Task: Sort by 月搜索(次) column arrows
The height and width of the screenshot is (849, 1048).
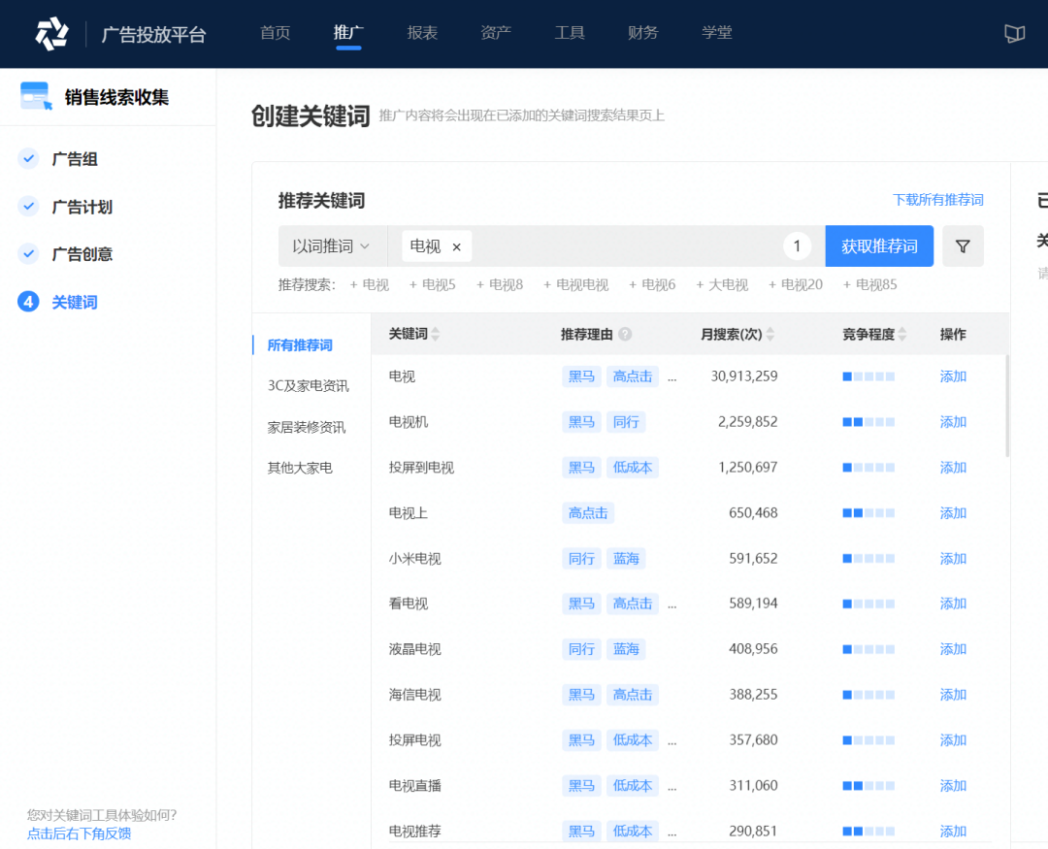Action: pyautogui.click(x=770, y=334)
